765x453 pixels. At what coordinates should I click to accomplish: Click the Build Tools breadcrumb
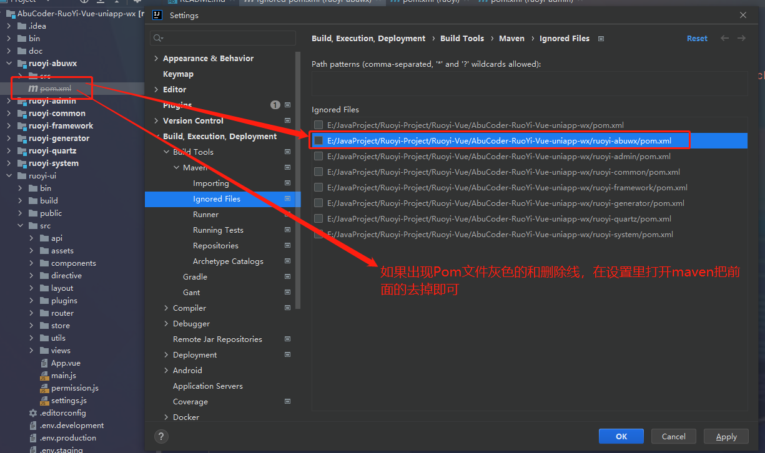462,39
